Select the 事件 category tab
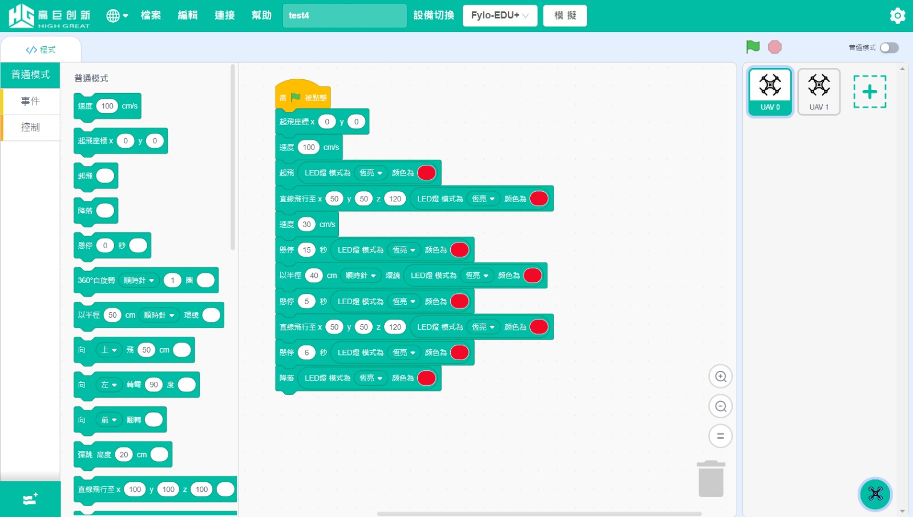Screen dimensions: 913x517 31,101
